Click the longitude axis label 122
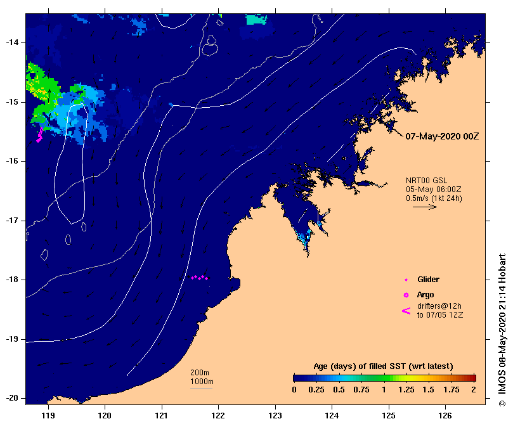This screenshot has height=426, width=513. pyautogui.click(x=219, y=416)
